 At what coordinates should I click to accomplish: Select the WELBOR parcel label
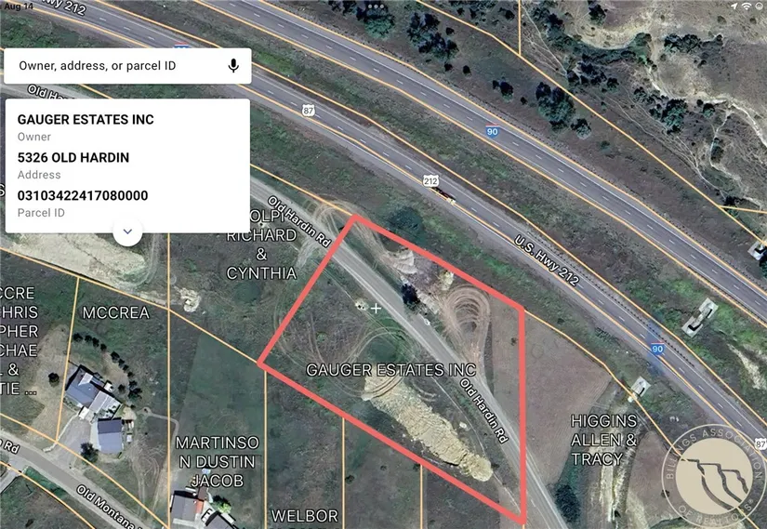tap(305, 516)
